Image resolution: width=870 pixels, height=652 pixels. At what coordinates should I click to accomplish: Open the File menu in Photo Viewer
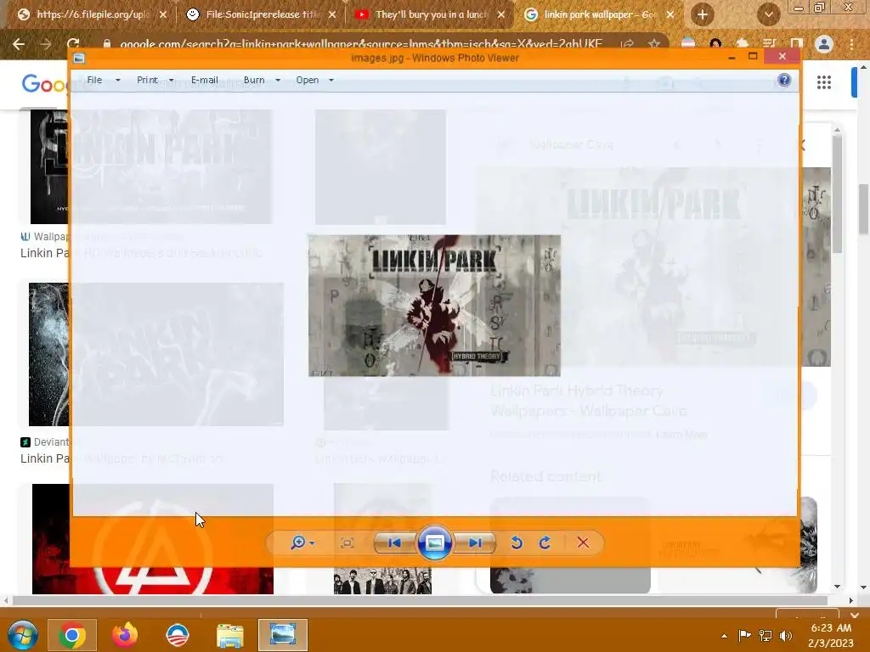click(95, 80)
